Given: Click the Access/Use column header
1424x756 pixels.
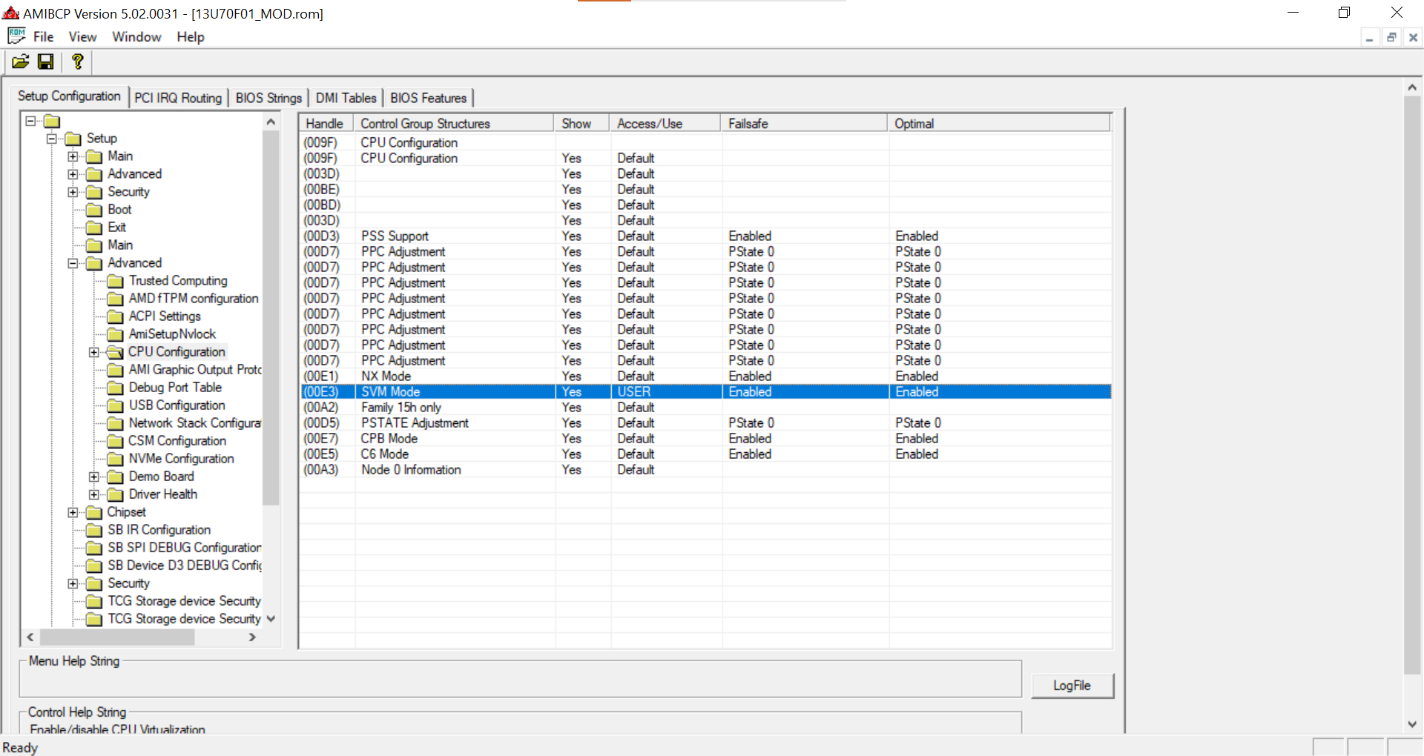Looking at the screenshot, I should pos(665,124).
